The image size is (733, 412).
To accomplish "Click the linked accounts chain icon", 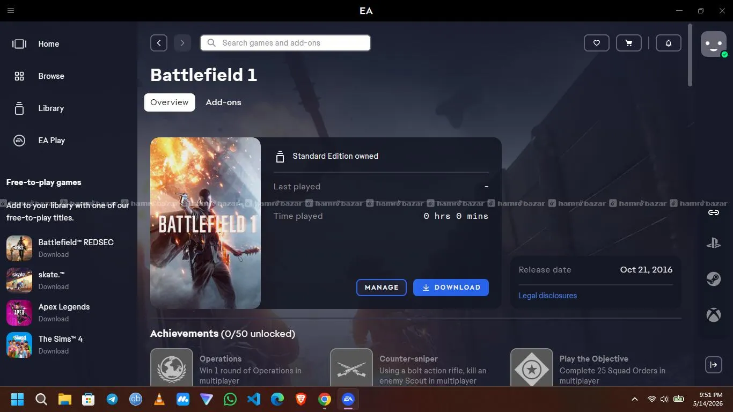I will tap(714, 212).
